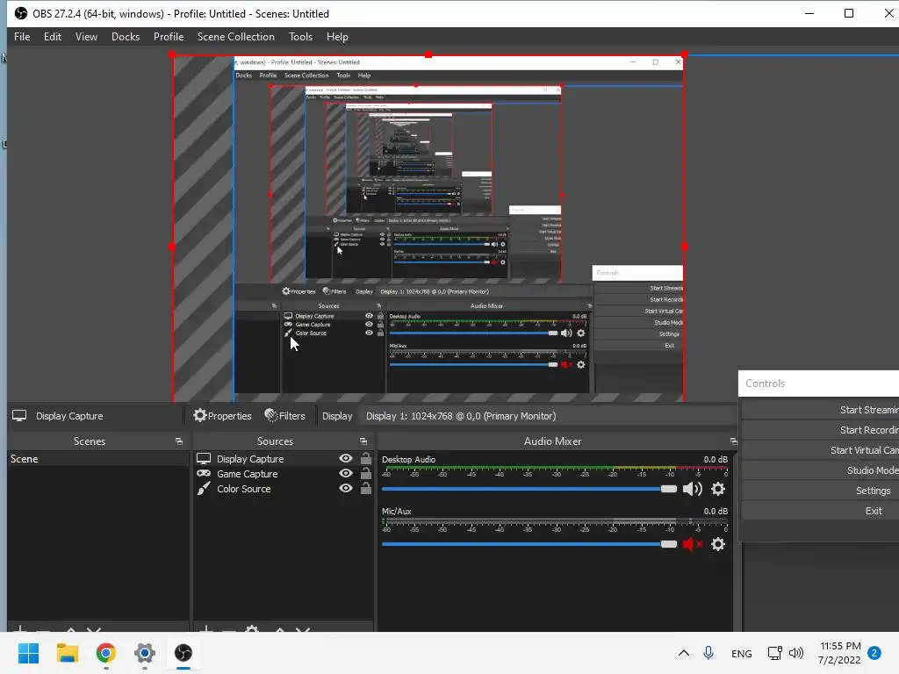Open File Explorer from taskbar

point(67,653)
